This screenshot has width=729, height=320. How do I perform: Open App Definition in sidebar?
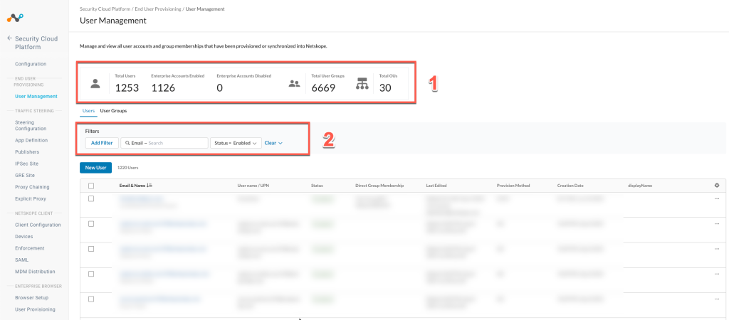click(x=31, y=140)
